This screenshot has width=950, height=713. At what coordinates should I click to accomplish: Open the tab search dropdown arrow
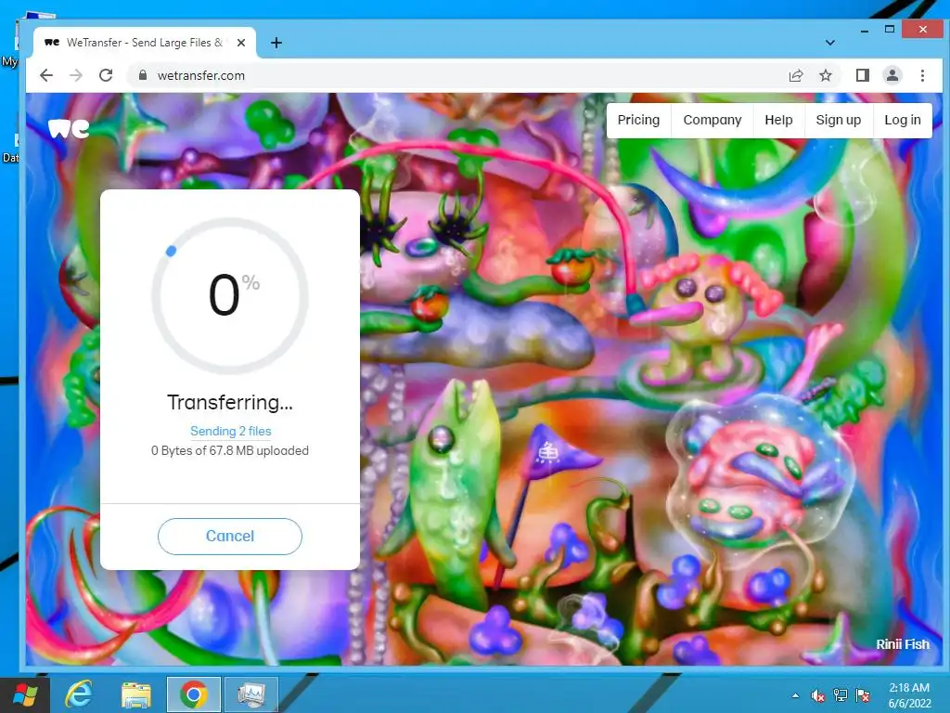830,43
